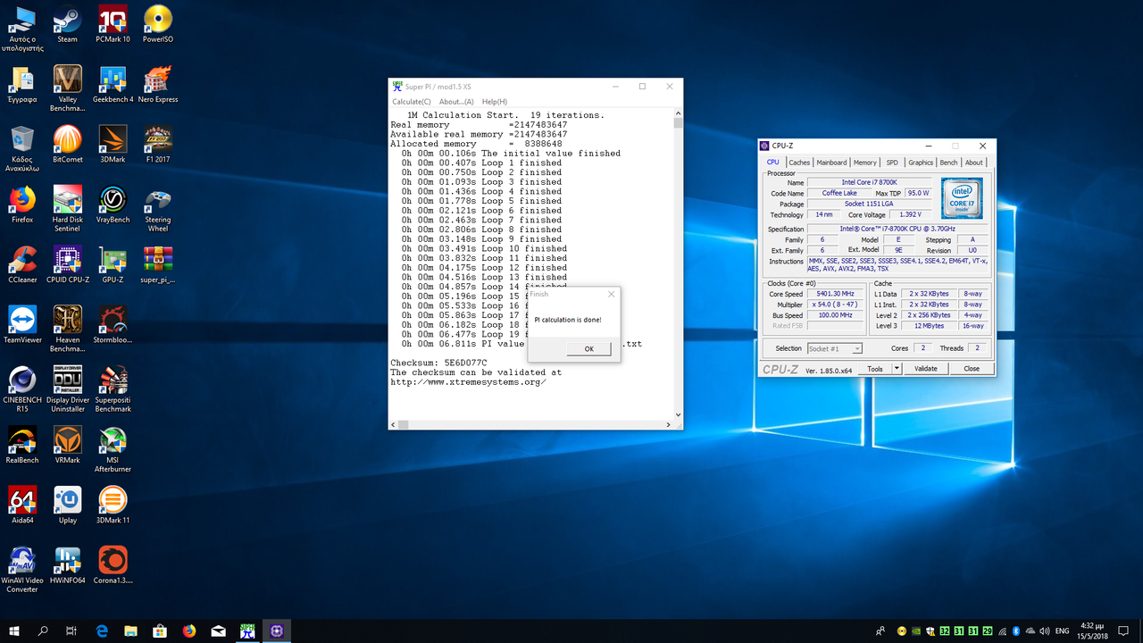Click the Super PI vertical scrollbar
This screenshot has width=1143, height=643.
click(x=679, y=264)
